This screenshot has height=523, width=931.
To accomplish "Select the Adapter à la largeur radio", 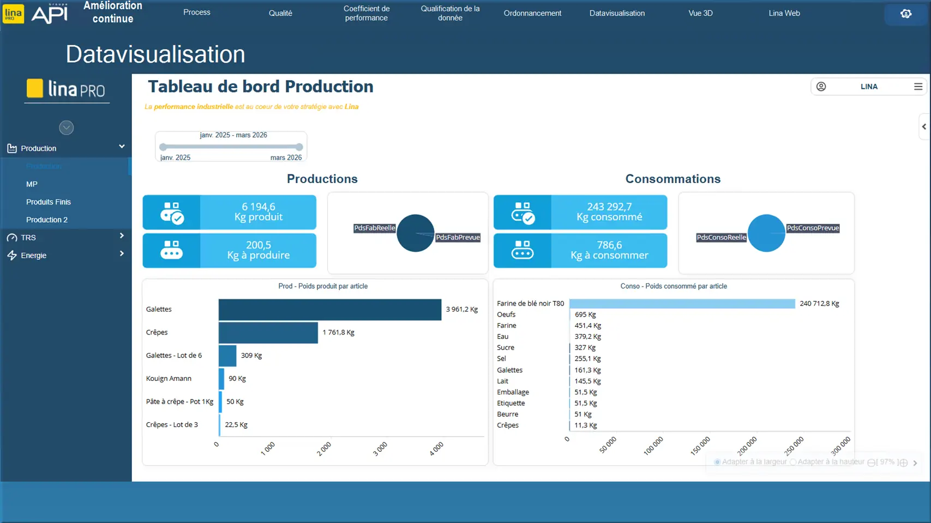I will pyautogui.click(x=717, y=462).
